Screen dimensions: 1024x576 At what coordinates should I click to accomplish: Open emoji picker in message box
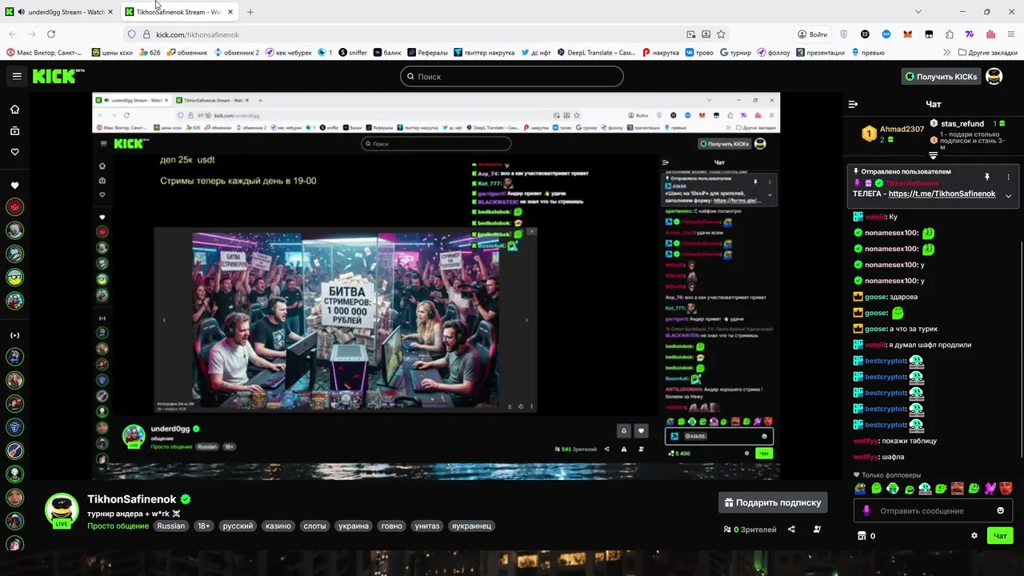pos(1000,510)
